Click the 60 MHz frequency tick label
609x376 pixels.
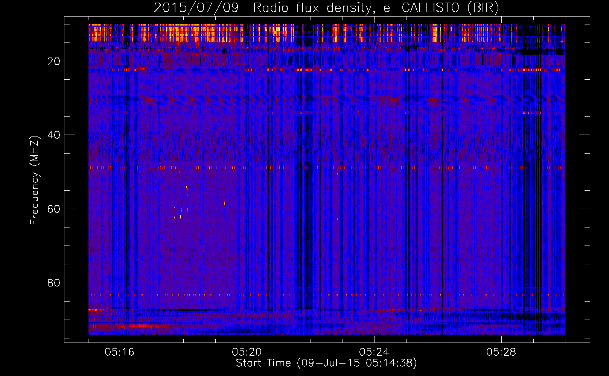click(x=54, y=209)
